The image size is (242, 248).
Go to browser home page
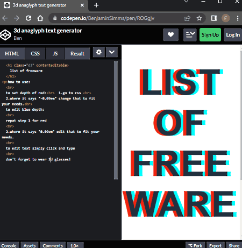click(40, 18)
